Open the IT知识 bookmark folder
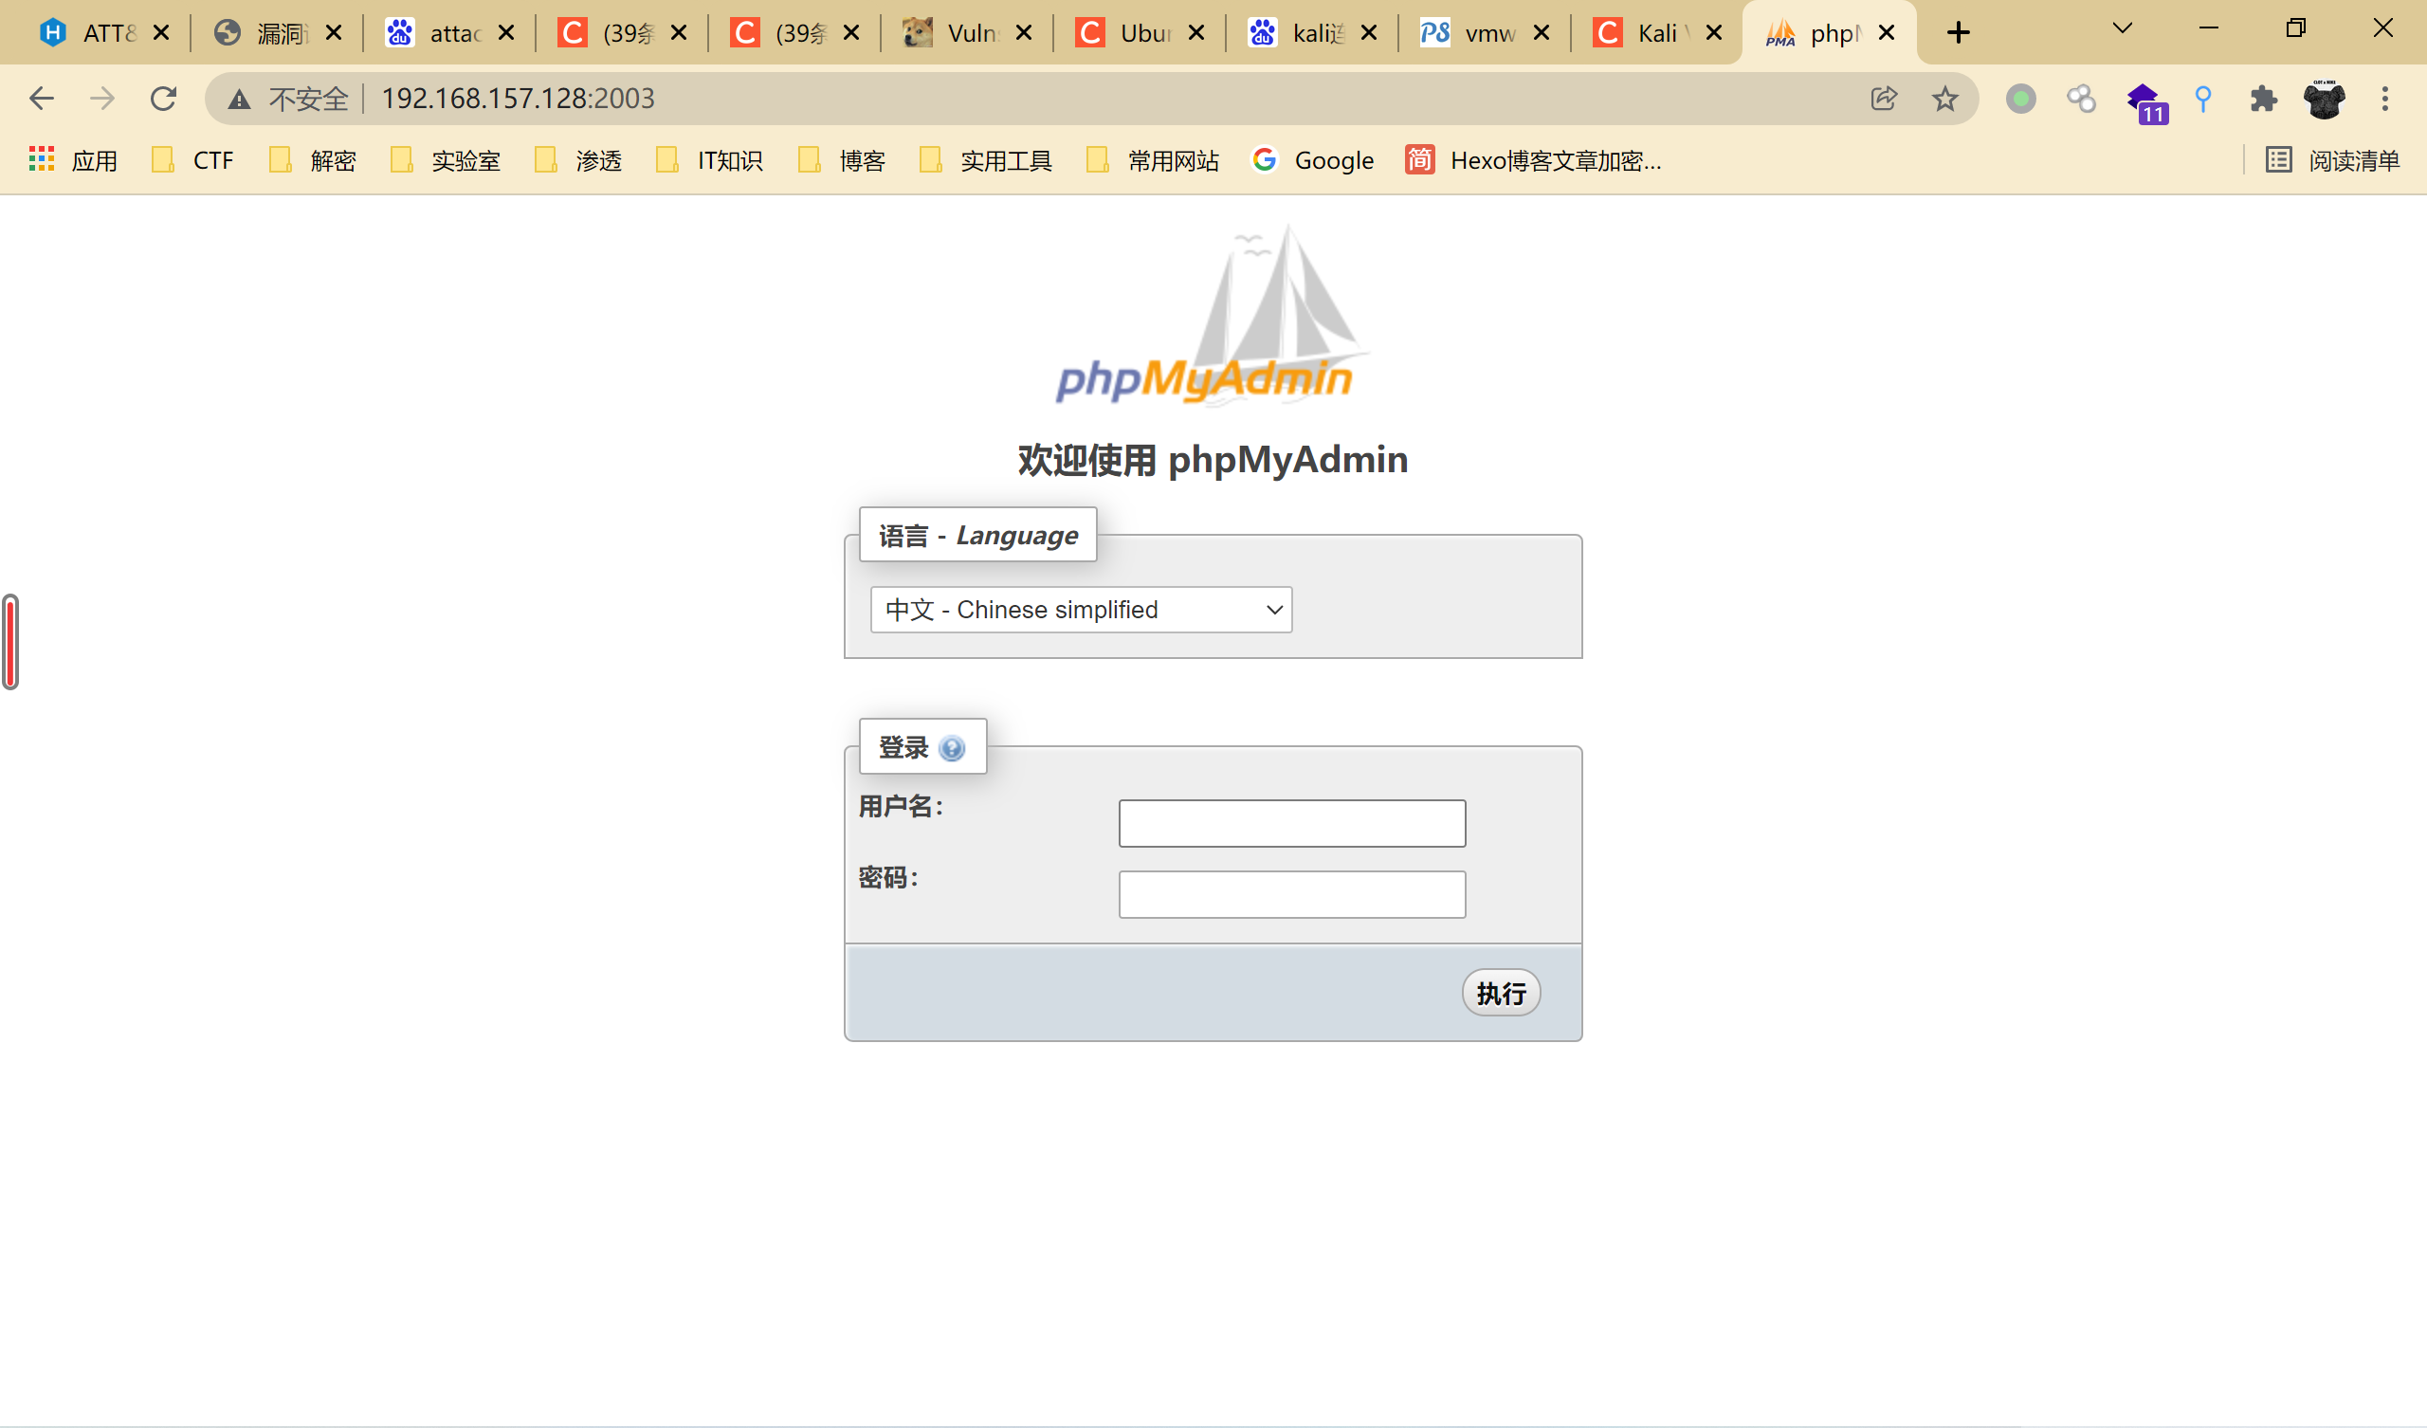 709,160
